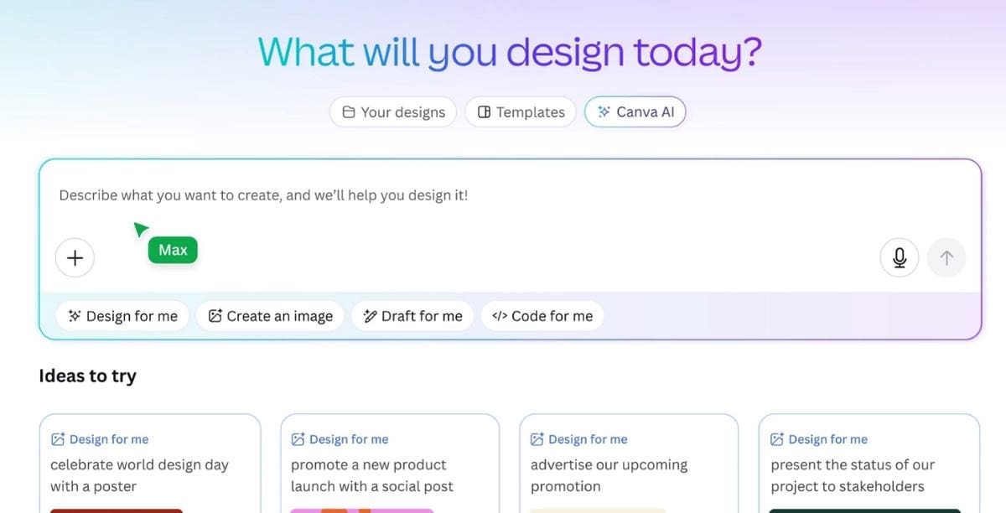Click the microphone icon for voice input
The width and height of the screenshot is (1006, 513).
[899, 257]
